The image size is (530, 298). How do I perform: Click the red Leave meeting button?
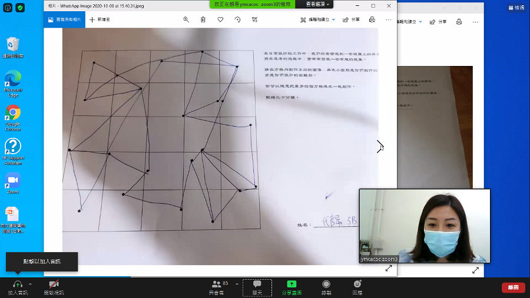[x=513, y=287]
